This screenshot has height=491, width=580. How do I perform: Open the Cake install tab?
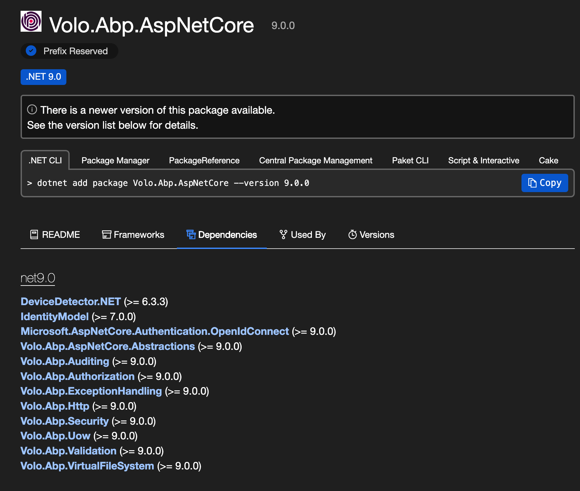click(548, 160)
